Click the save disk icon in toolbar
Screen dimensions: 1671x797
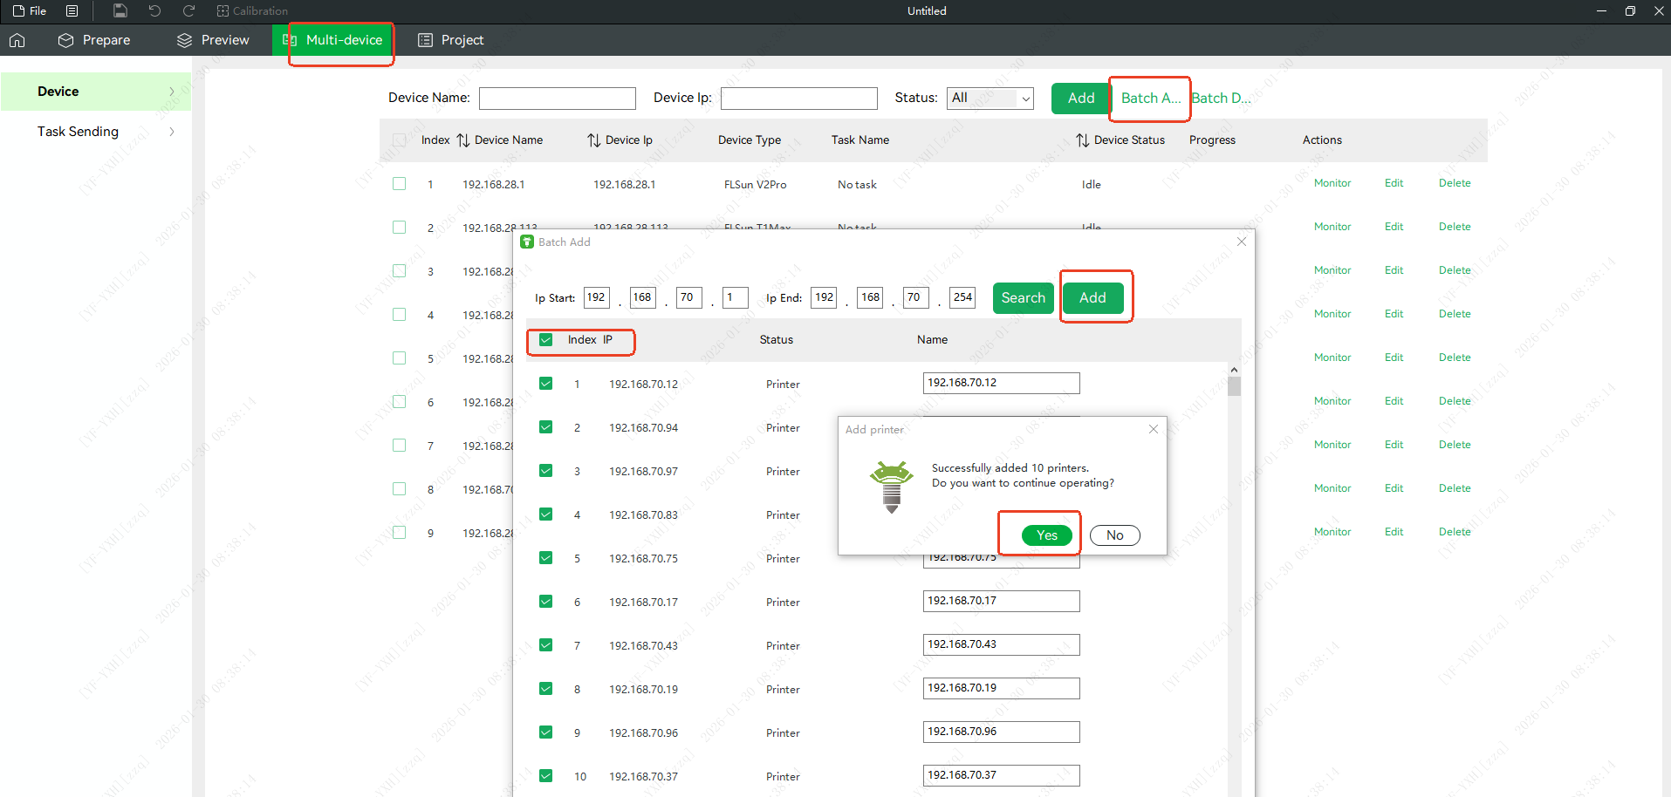click(x=120, y=10)
